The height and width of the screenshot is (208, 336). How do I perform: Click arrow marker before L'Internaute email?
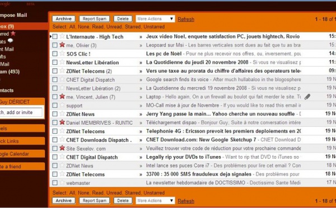pyautogui.click(x=50, y=36)
